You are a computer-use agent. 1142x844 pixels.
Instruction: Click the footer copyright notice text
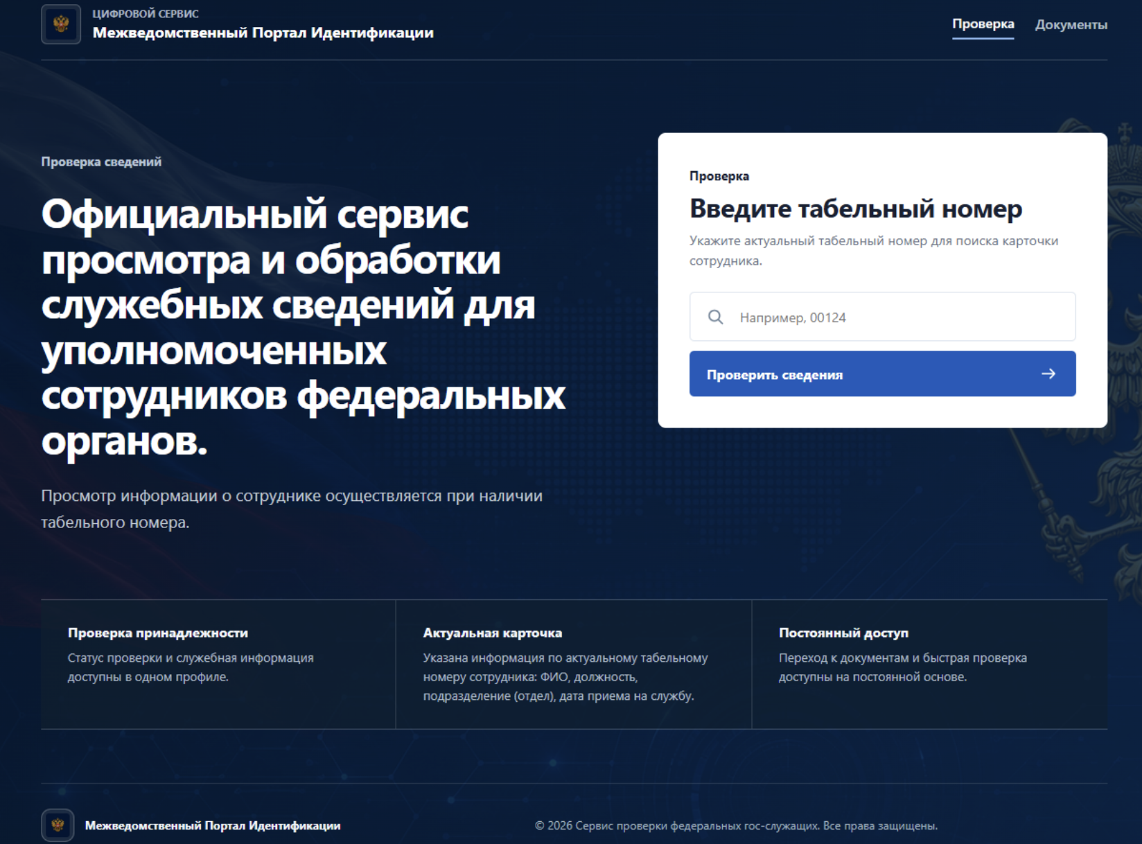(x=736, y=825)
